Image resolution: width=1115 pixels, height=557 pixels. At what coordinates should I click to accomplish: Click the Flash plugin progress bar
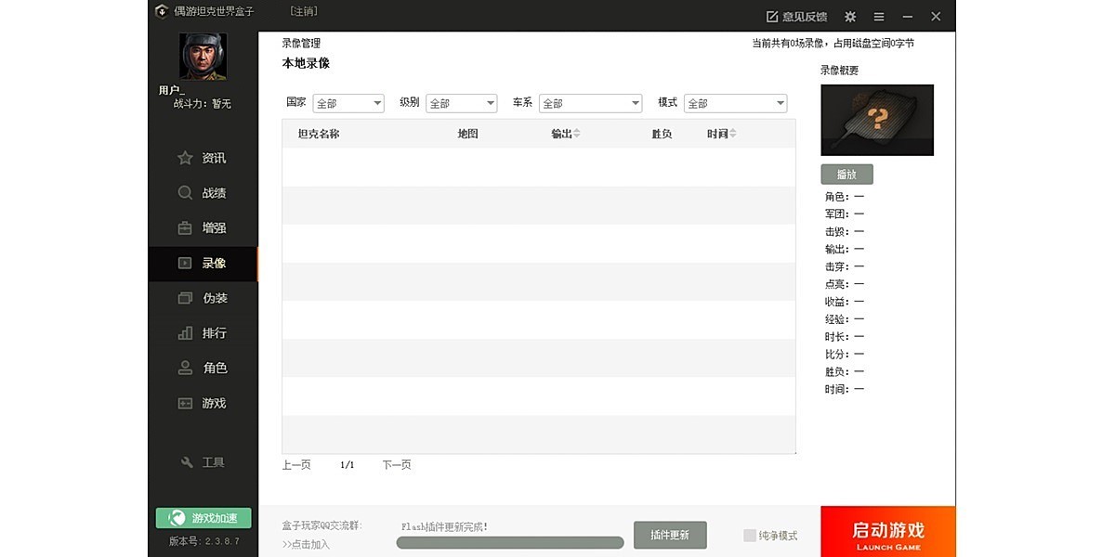[x=509, y=541]
